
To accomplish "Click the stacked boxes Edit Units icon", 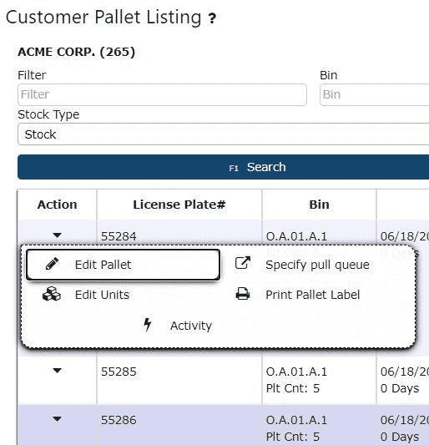I will [x=52, y=294].
